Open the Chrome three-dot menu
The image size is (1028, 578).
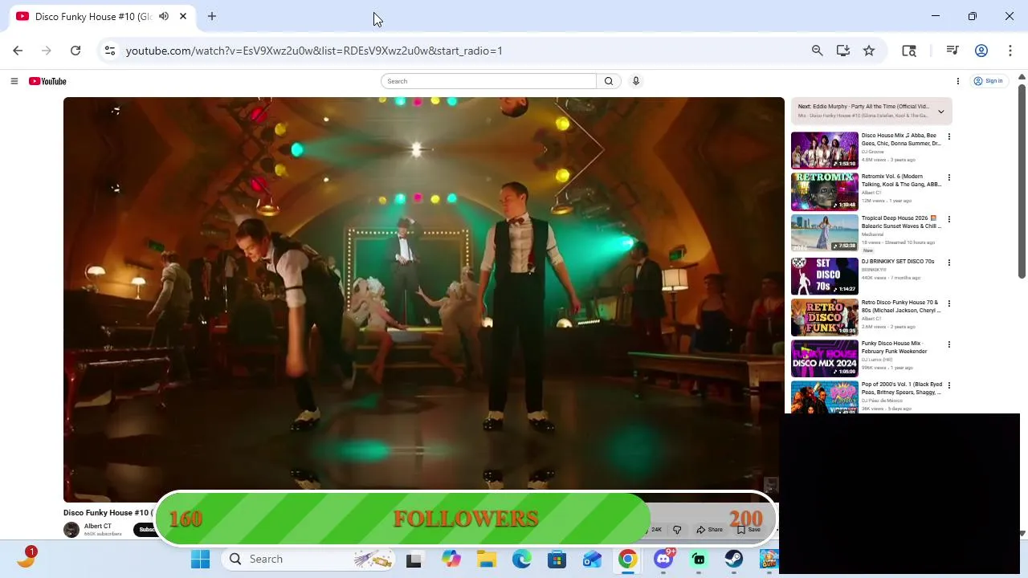[1010, 51]
